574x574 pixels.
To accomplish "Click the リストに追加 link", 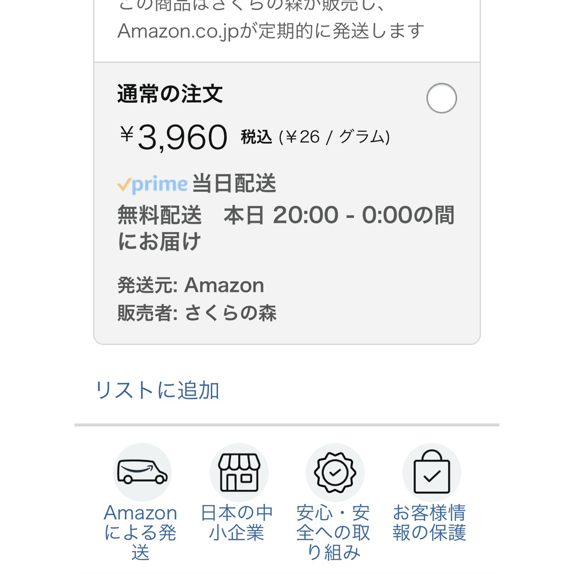I will 157,390.
